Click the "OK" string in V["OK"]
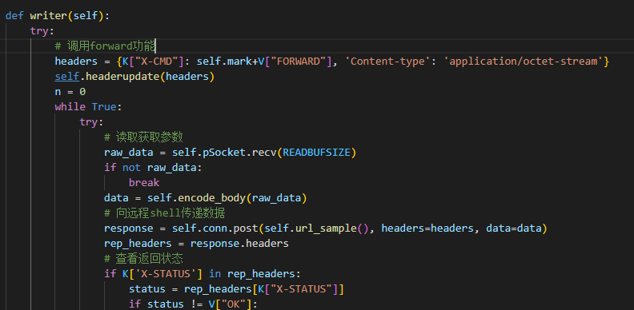The width and height of the screenshot is (634, 310). 233,304
